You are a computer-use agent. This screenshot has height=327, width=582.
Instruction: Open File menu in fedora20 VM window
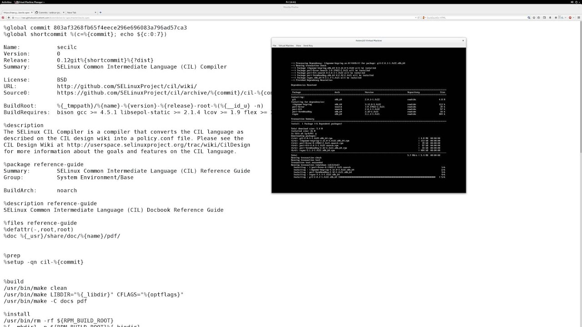[x=275, y=45]
